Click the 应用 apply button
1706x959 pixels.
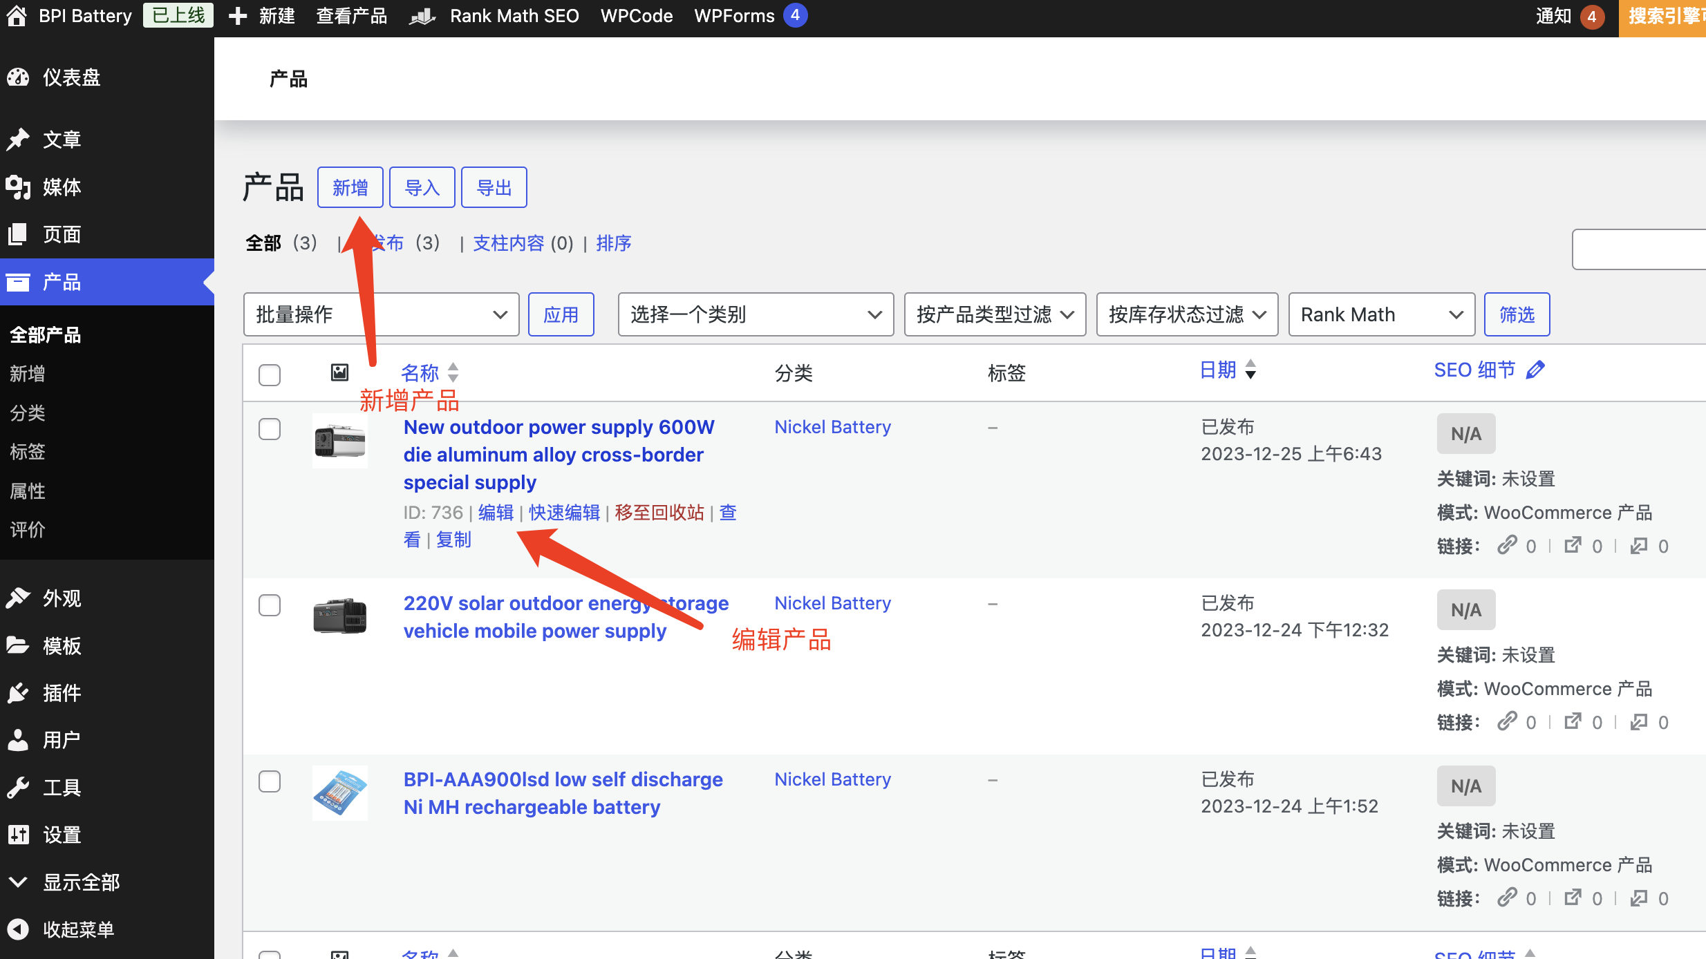pyautogui.click(x=561, y=314)
